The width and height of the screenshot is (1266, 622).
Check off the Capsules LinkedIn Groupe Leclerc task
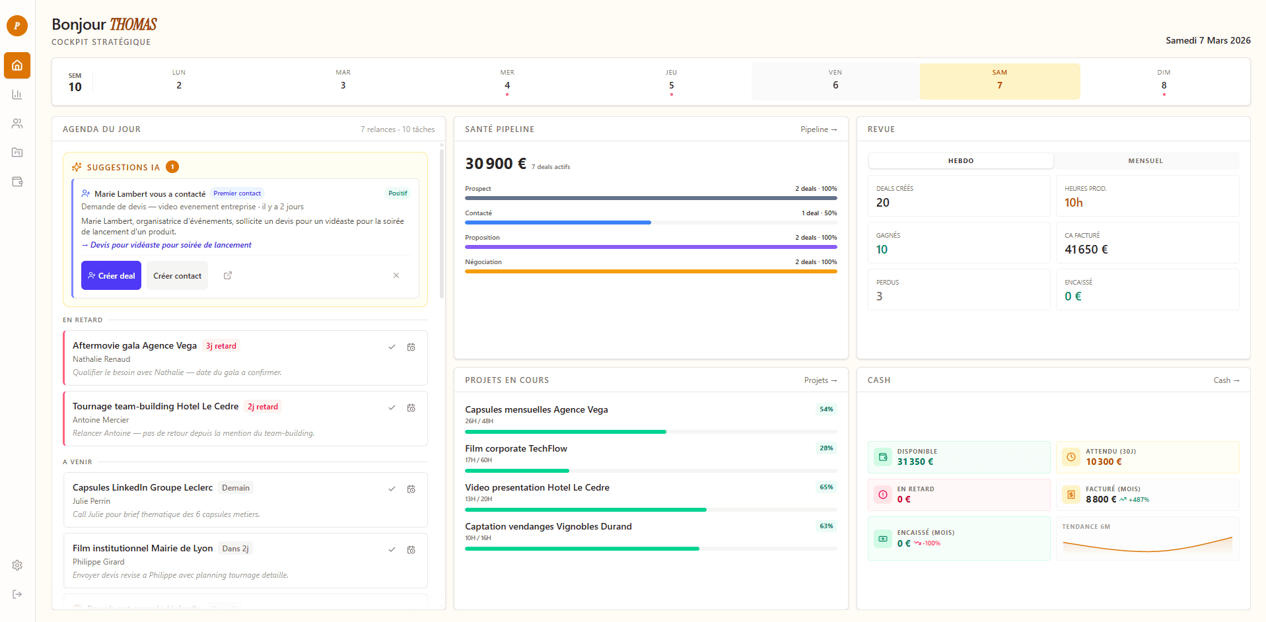point(392,489)
